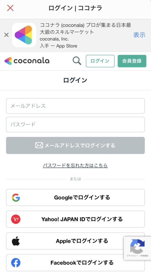Open the reCAPTCHA privacy badge
This screenshot has width=151, height=272.
[137, 248]
